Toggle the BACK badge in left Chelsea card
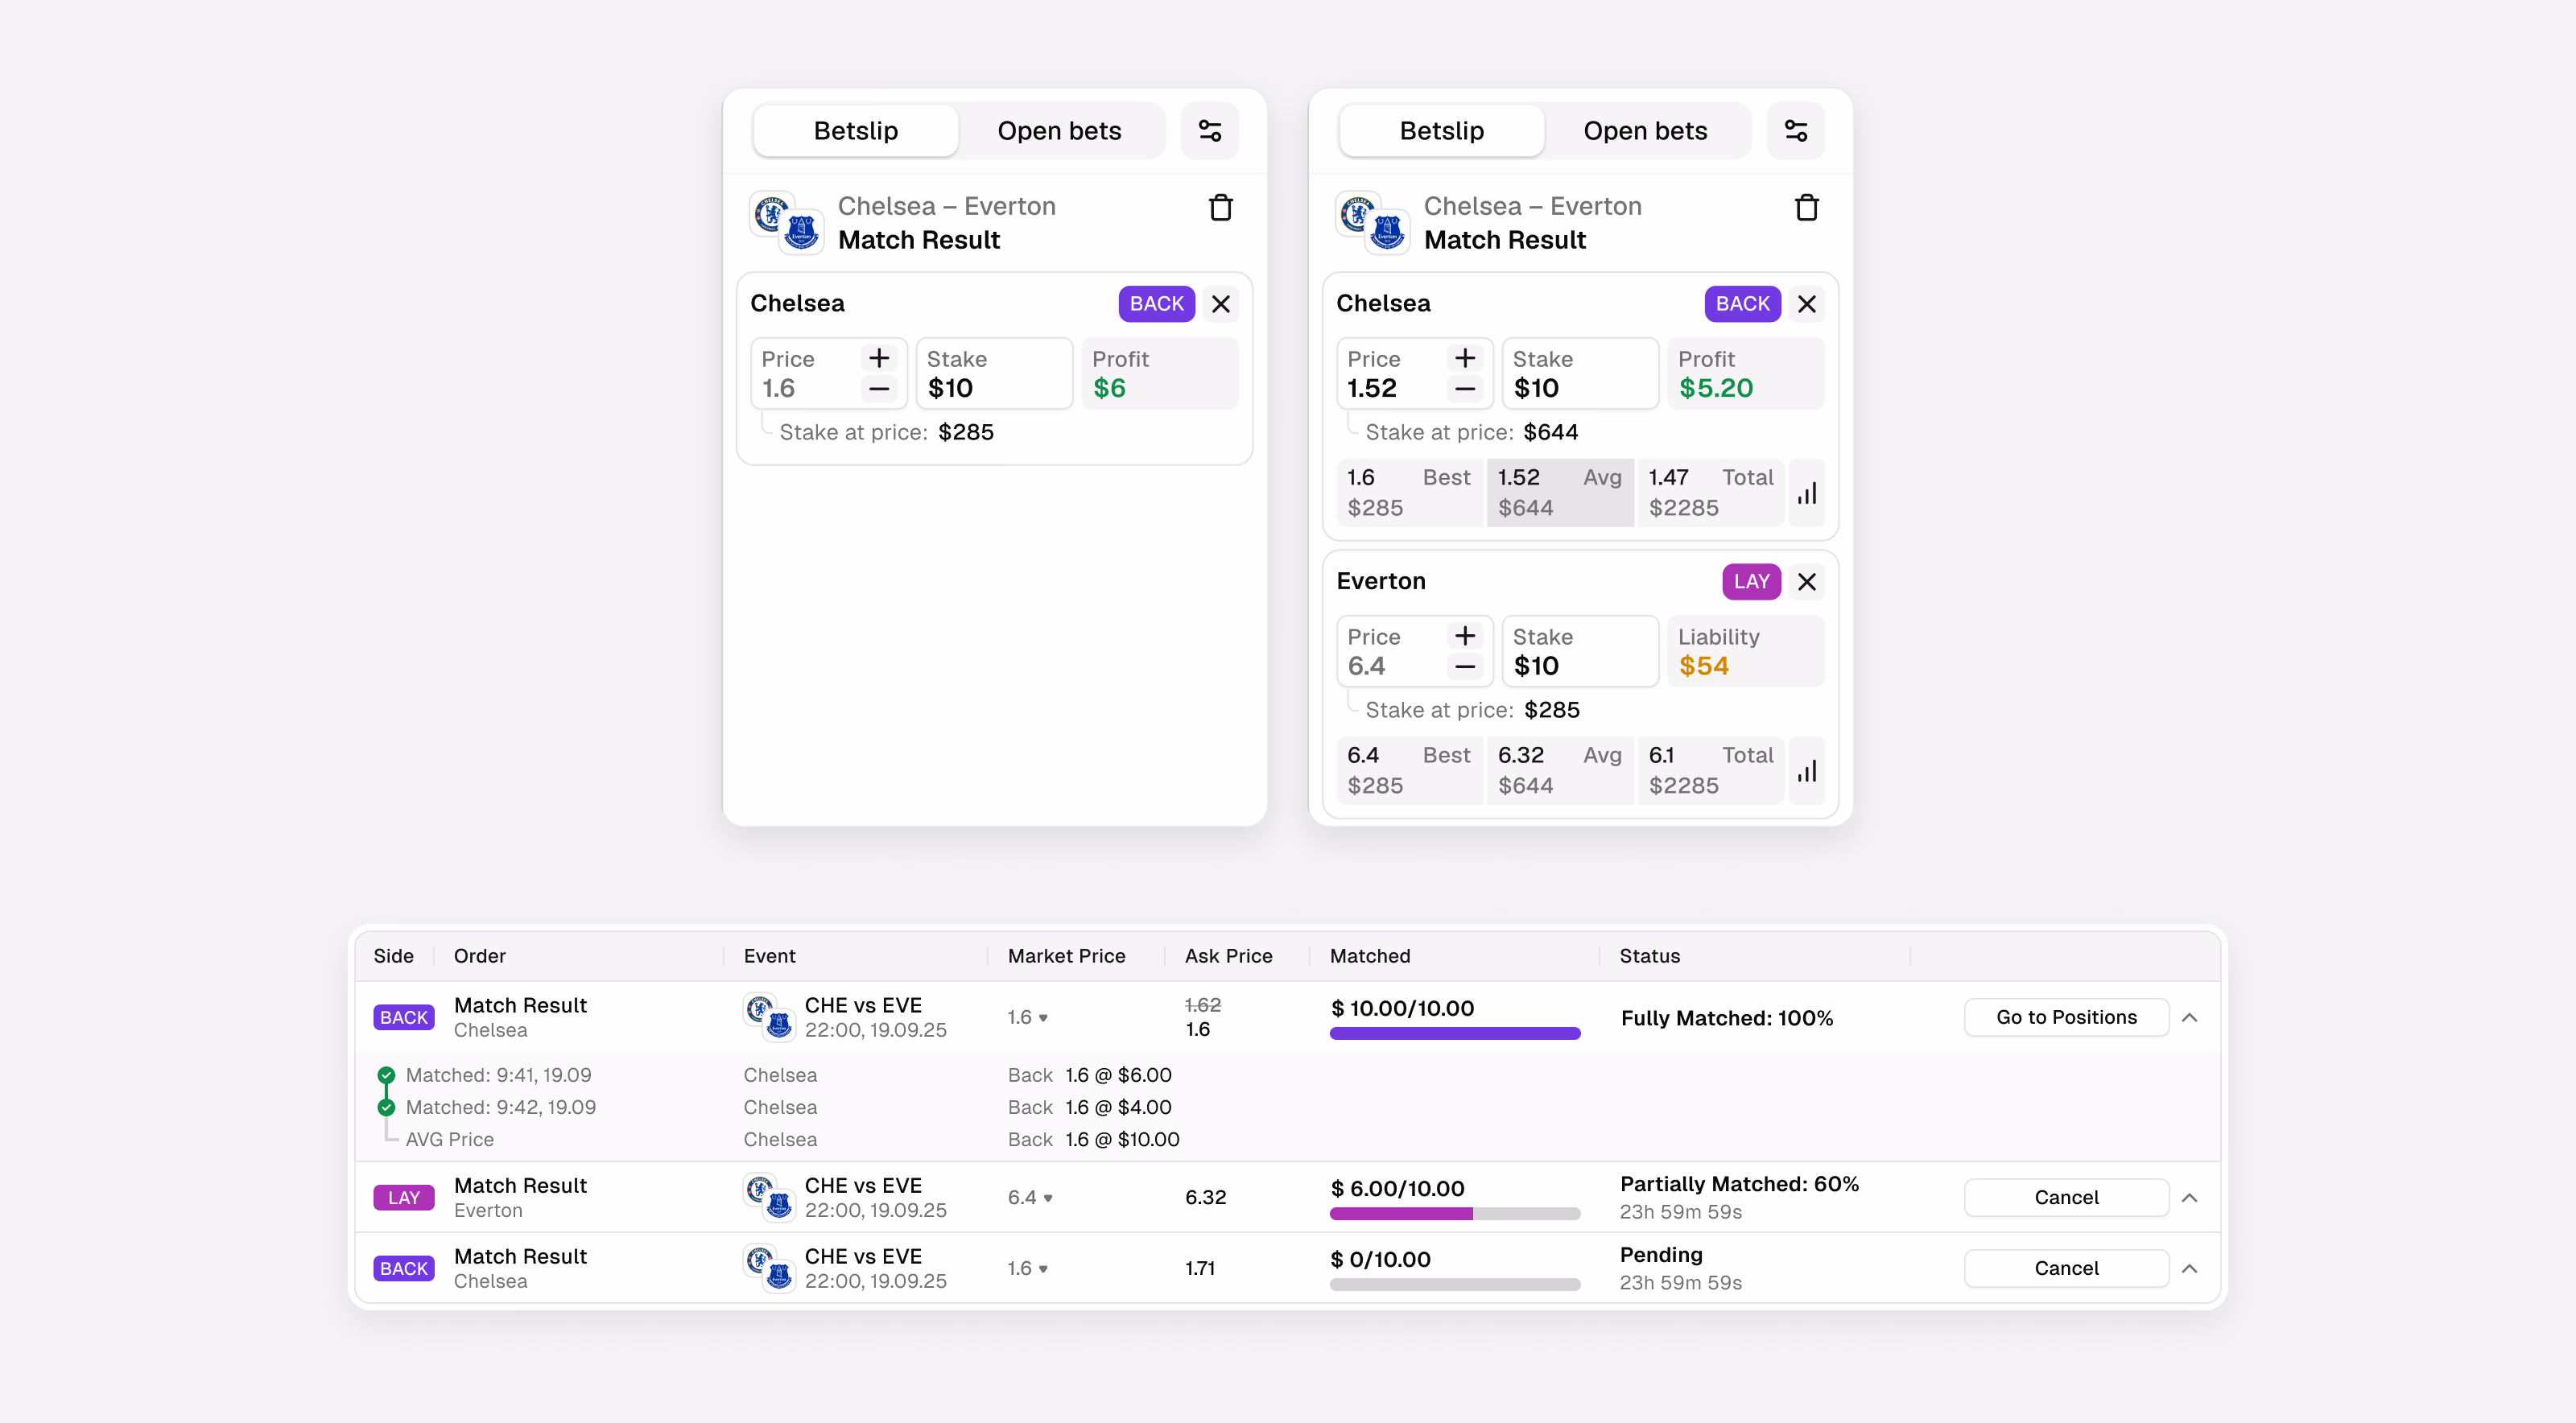Image resolution: width=2576 pixels, height=1423 pixels. coord(1156,304)
